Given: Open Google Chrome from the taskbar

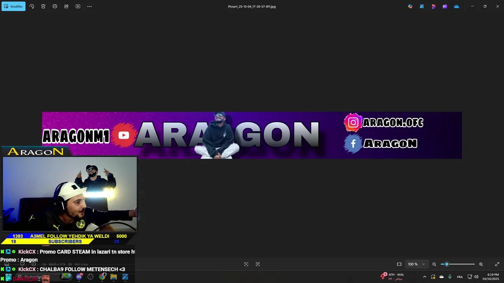Looking at the screenshot, I should click(x=102, y=277).
